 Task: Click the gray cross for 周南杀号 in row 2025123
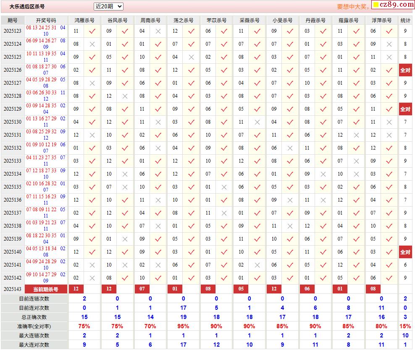[x=158, y=31]
